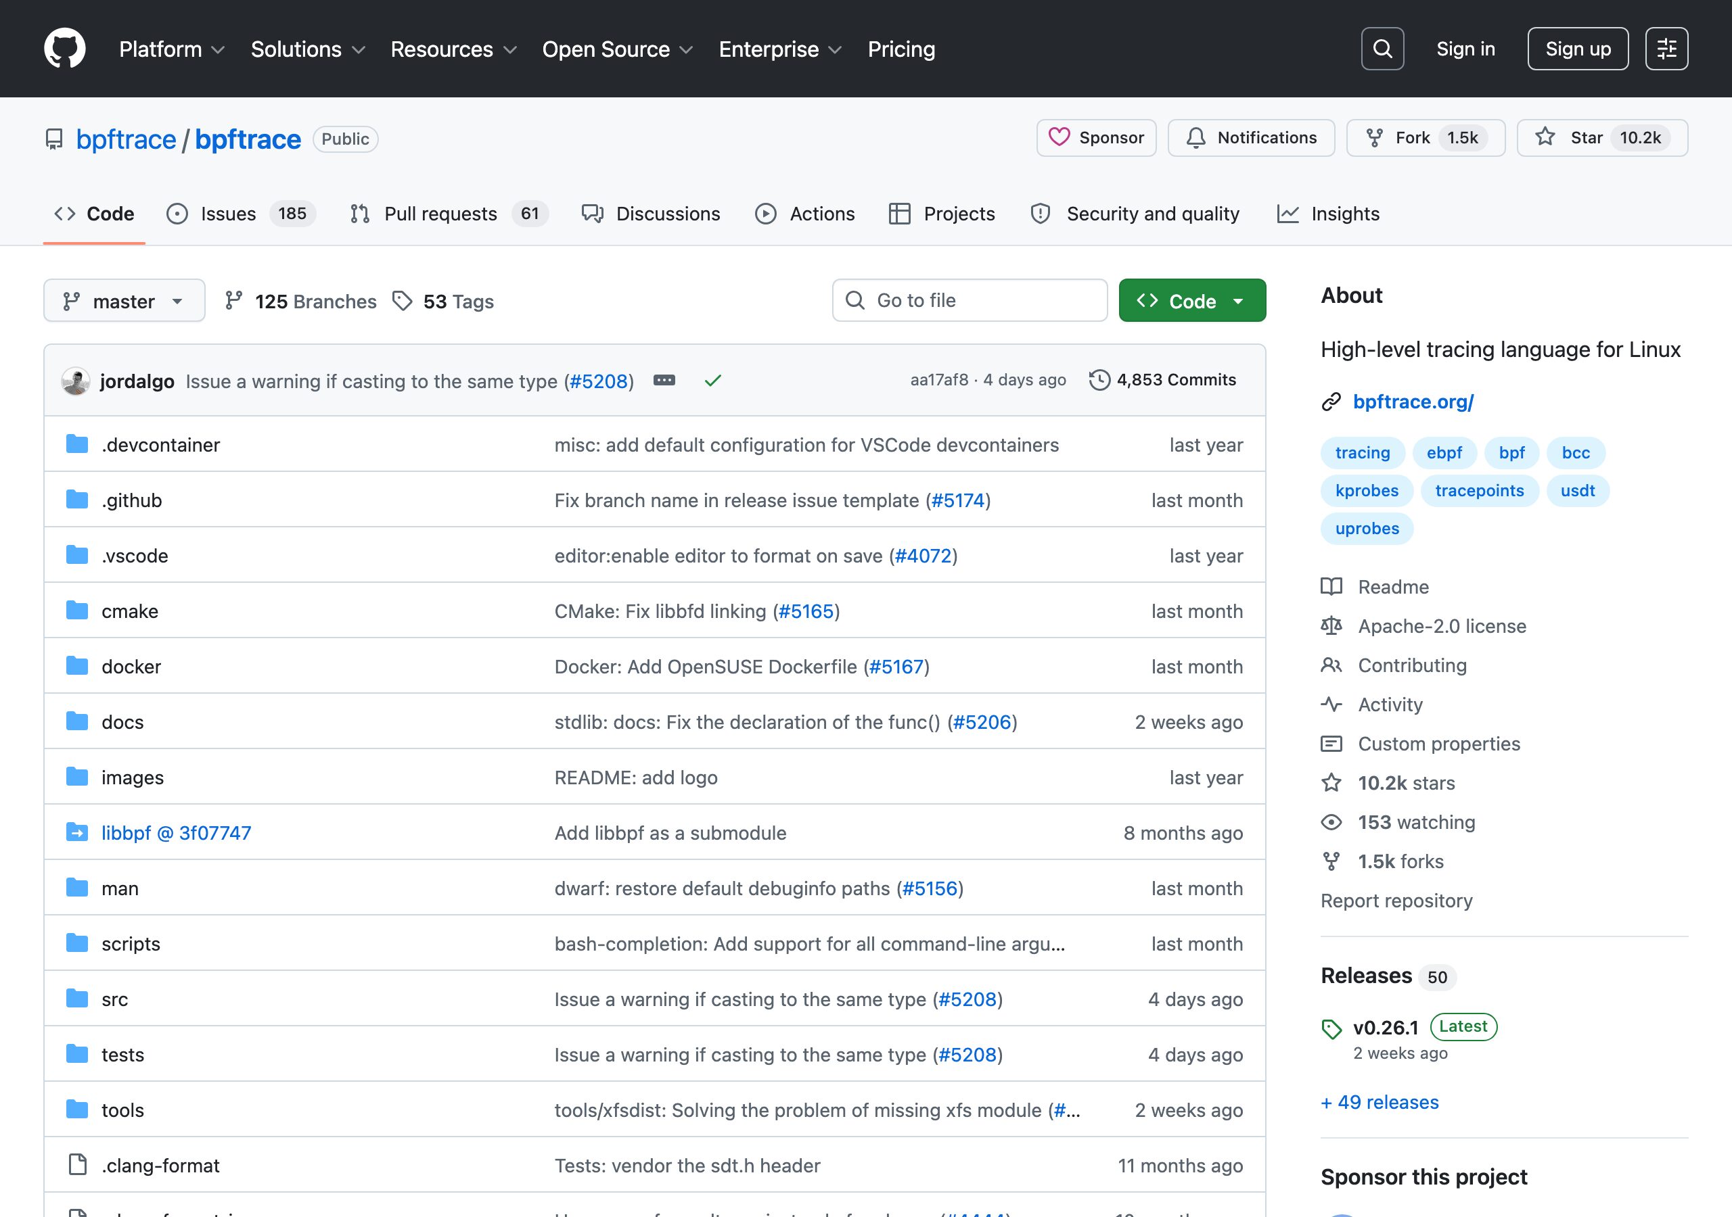1732x1217 pixels.
Task: Click the libbpf submodule icon
Action: coord(77,832)
